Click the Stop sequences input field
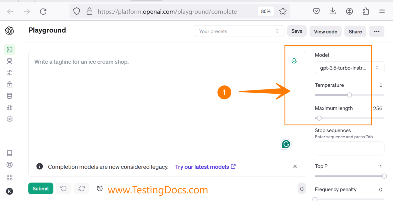The height and width of the screenshot is (201, 393). 350,148
